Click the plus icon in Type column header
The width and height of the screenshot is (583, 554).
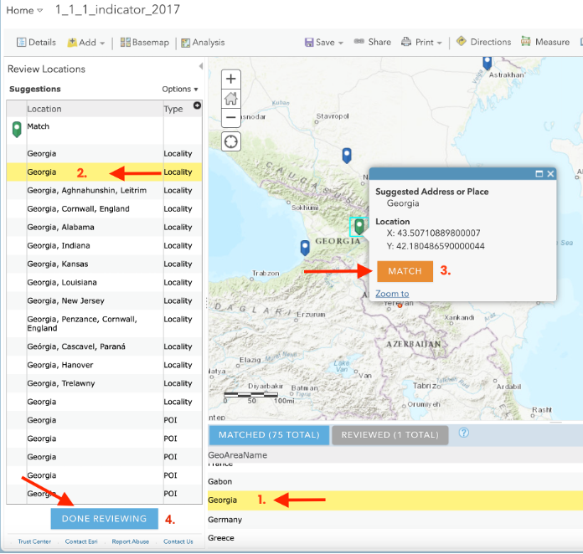197,105
